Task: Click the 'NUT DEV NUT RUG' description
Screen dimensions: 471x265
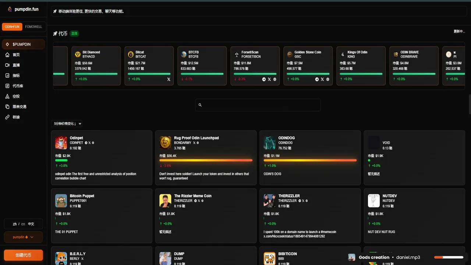Action: (382, 232)
